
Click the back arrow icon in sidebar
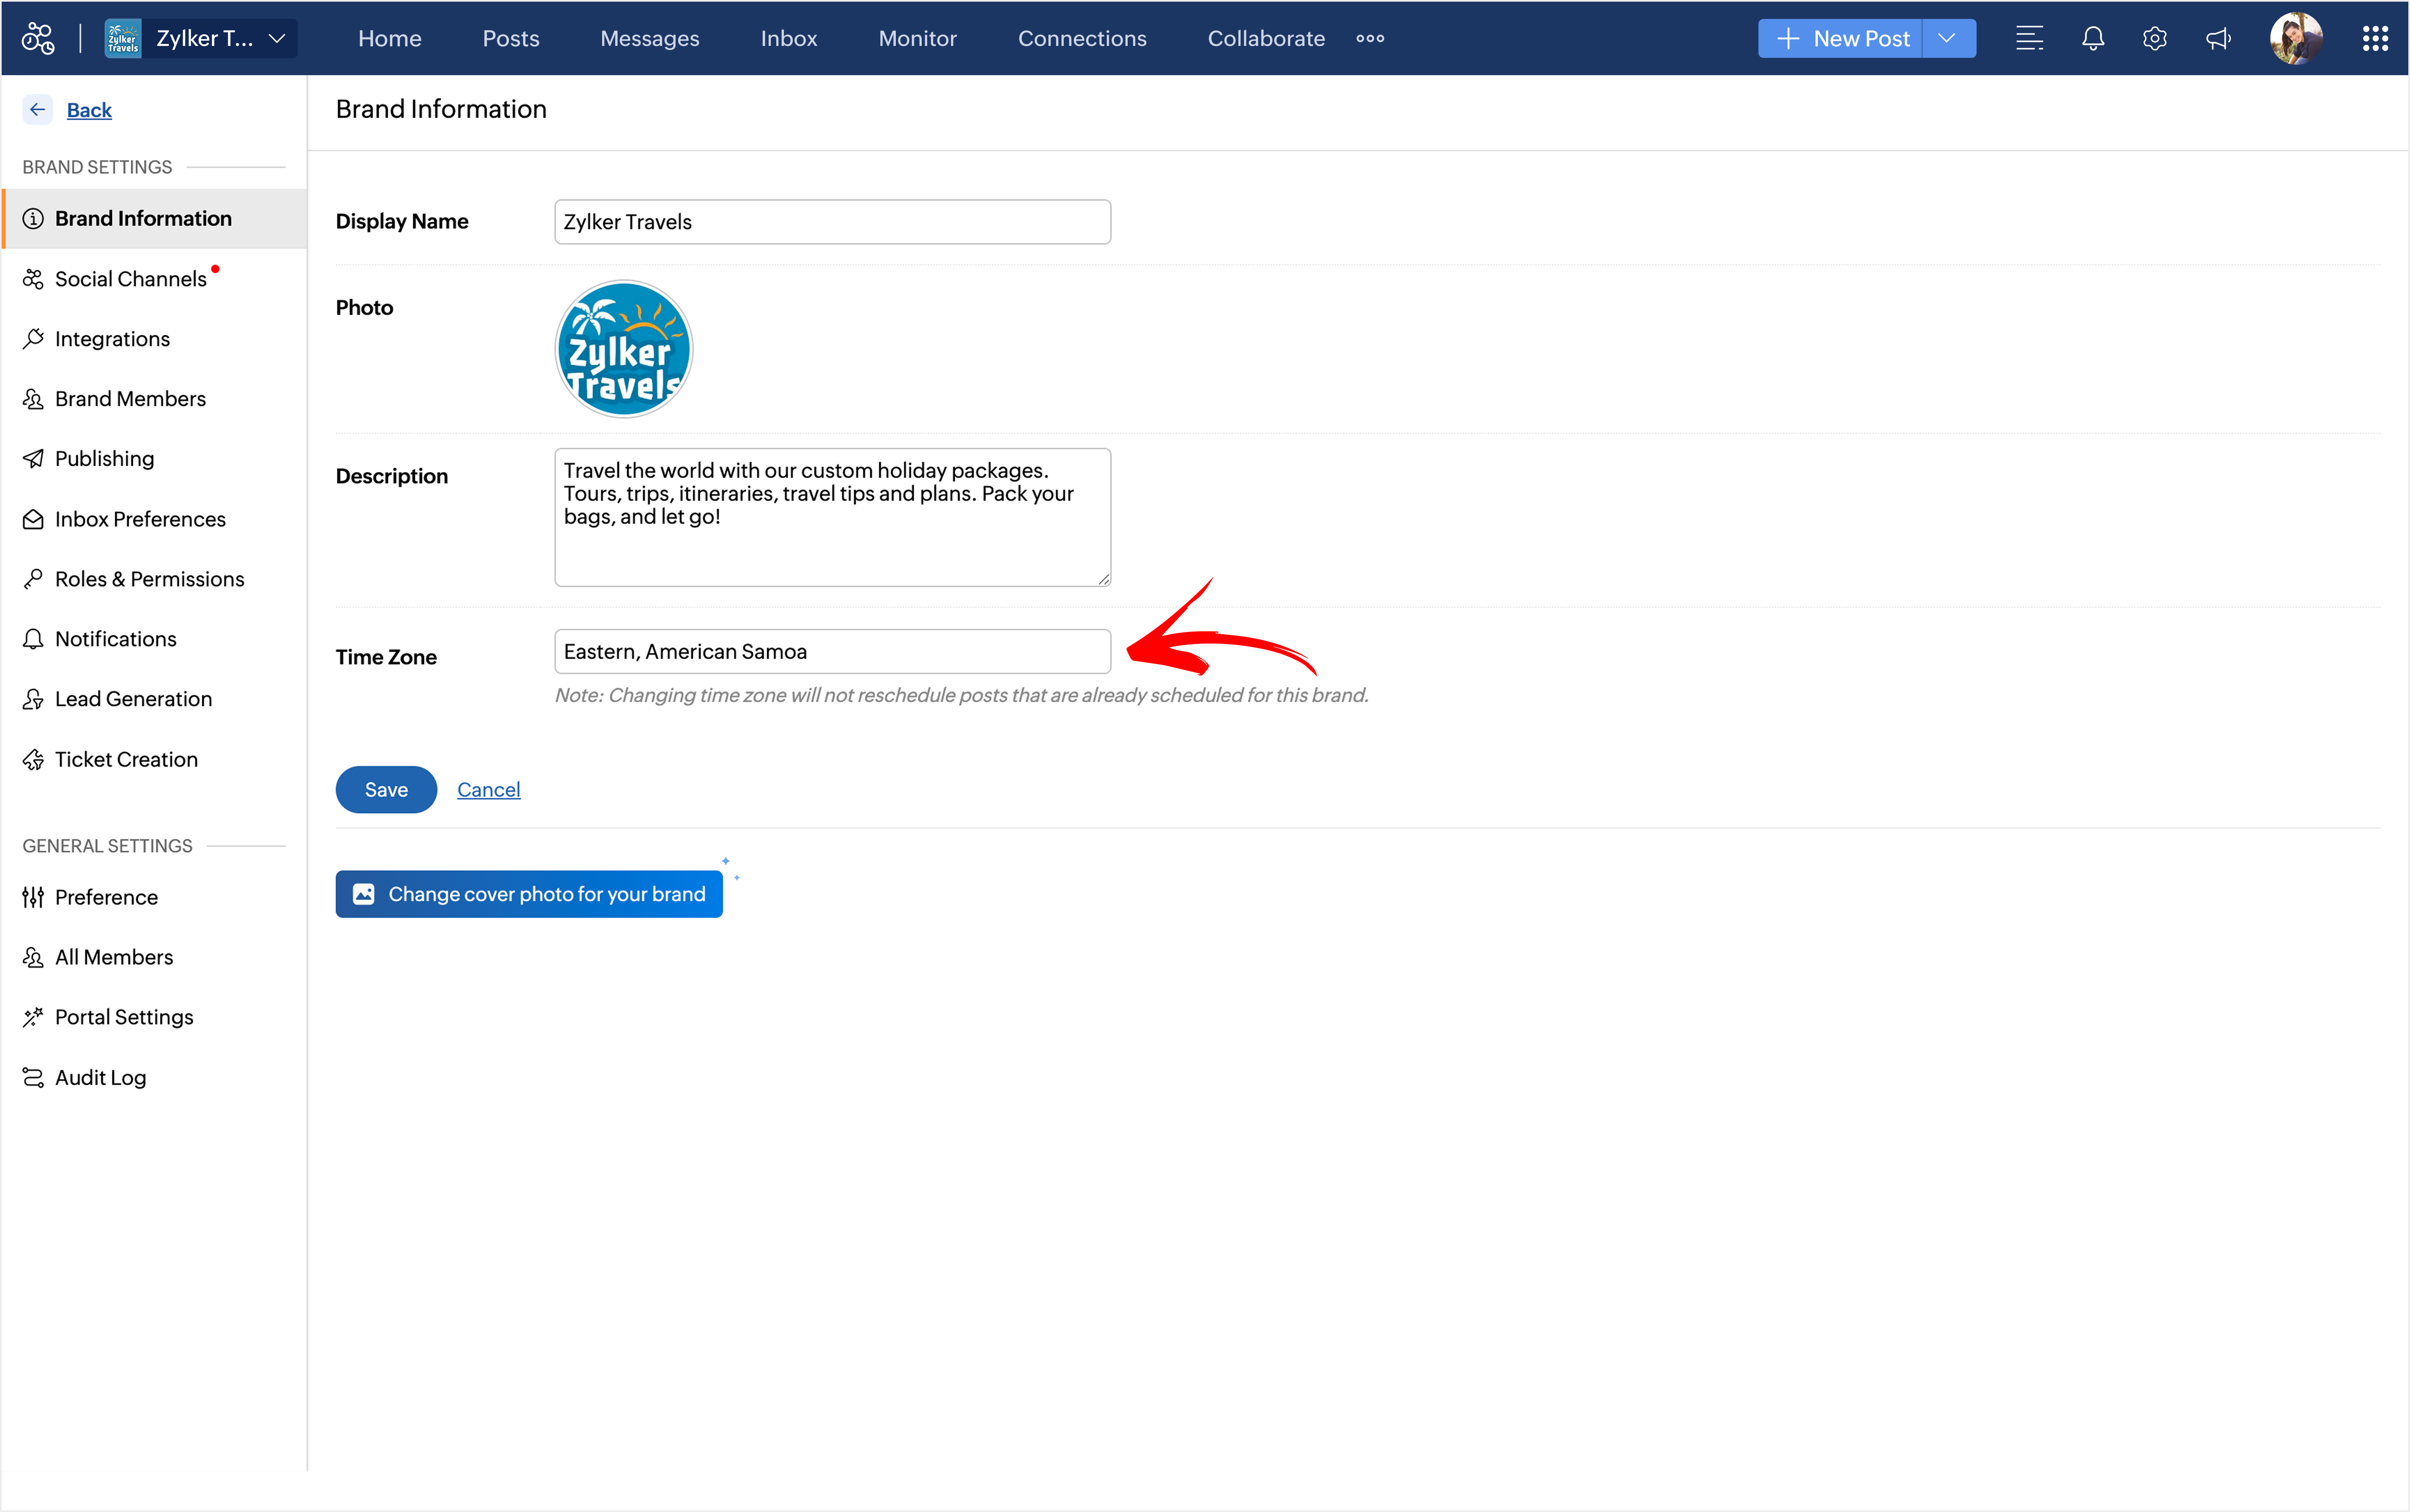point(38,109)
